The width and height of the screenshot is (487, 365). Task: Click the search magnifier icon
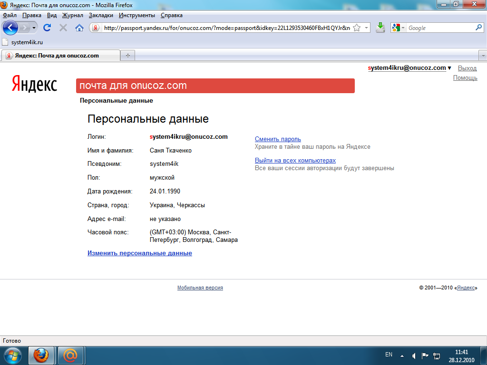[x=478, y=28]
